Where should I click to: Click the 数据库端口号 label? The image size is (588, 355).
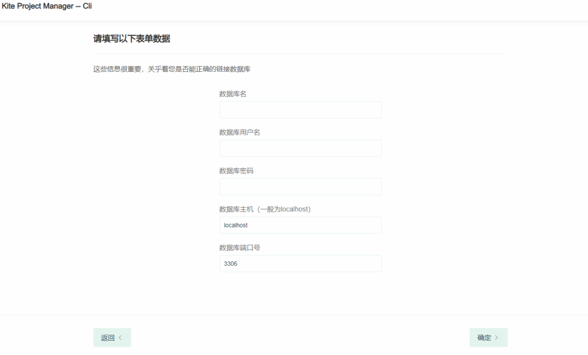click(239, 247)
